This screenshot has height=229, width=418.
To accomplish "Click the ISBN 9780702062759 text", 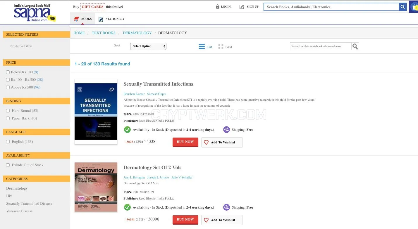I will pos(139,192).
